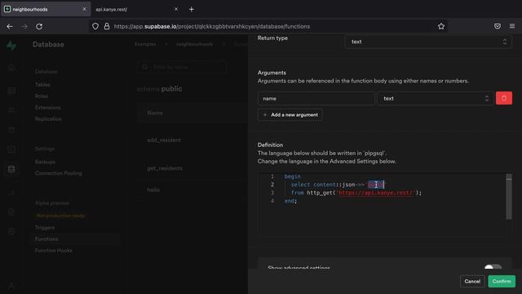Image resolution: width=522 pixels, height=294 pixels.
Task: Open Connection Pooling in sidebar
Action: point(58,173)
